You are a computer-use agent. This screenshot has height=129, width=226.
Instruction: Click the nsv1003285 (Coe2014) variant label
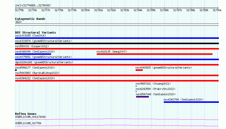click(30, 36)
